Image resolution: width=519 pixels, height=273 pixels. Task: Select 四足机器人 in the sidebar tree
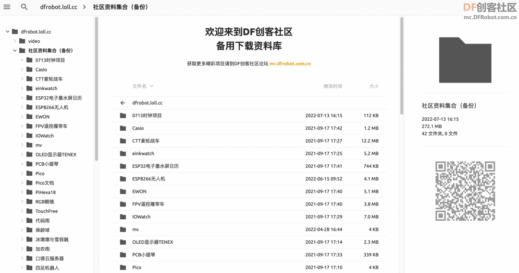point(47,268)
